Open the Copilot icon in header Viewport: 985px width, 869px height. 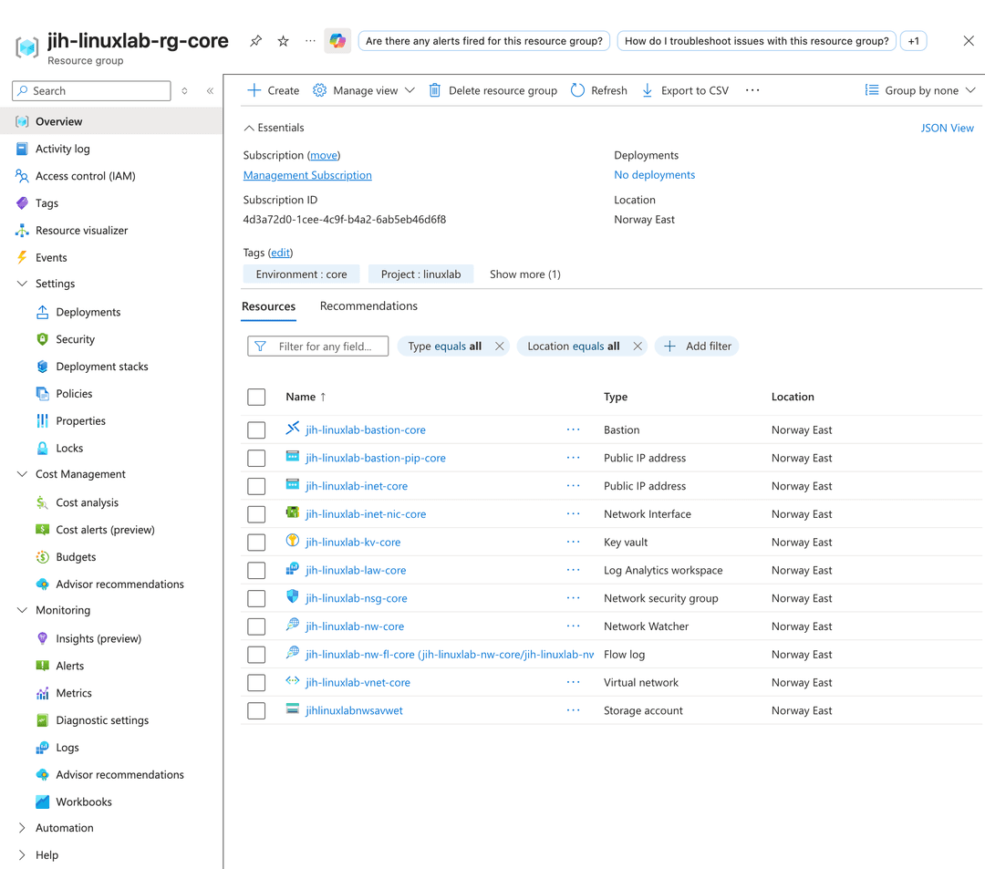pyautogui.click(x=337, y=41)
